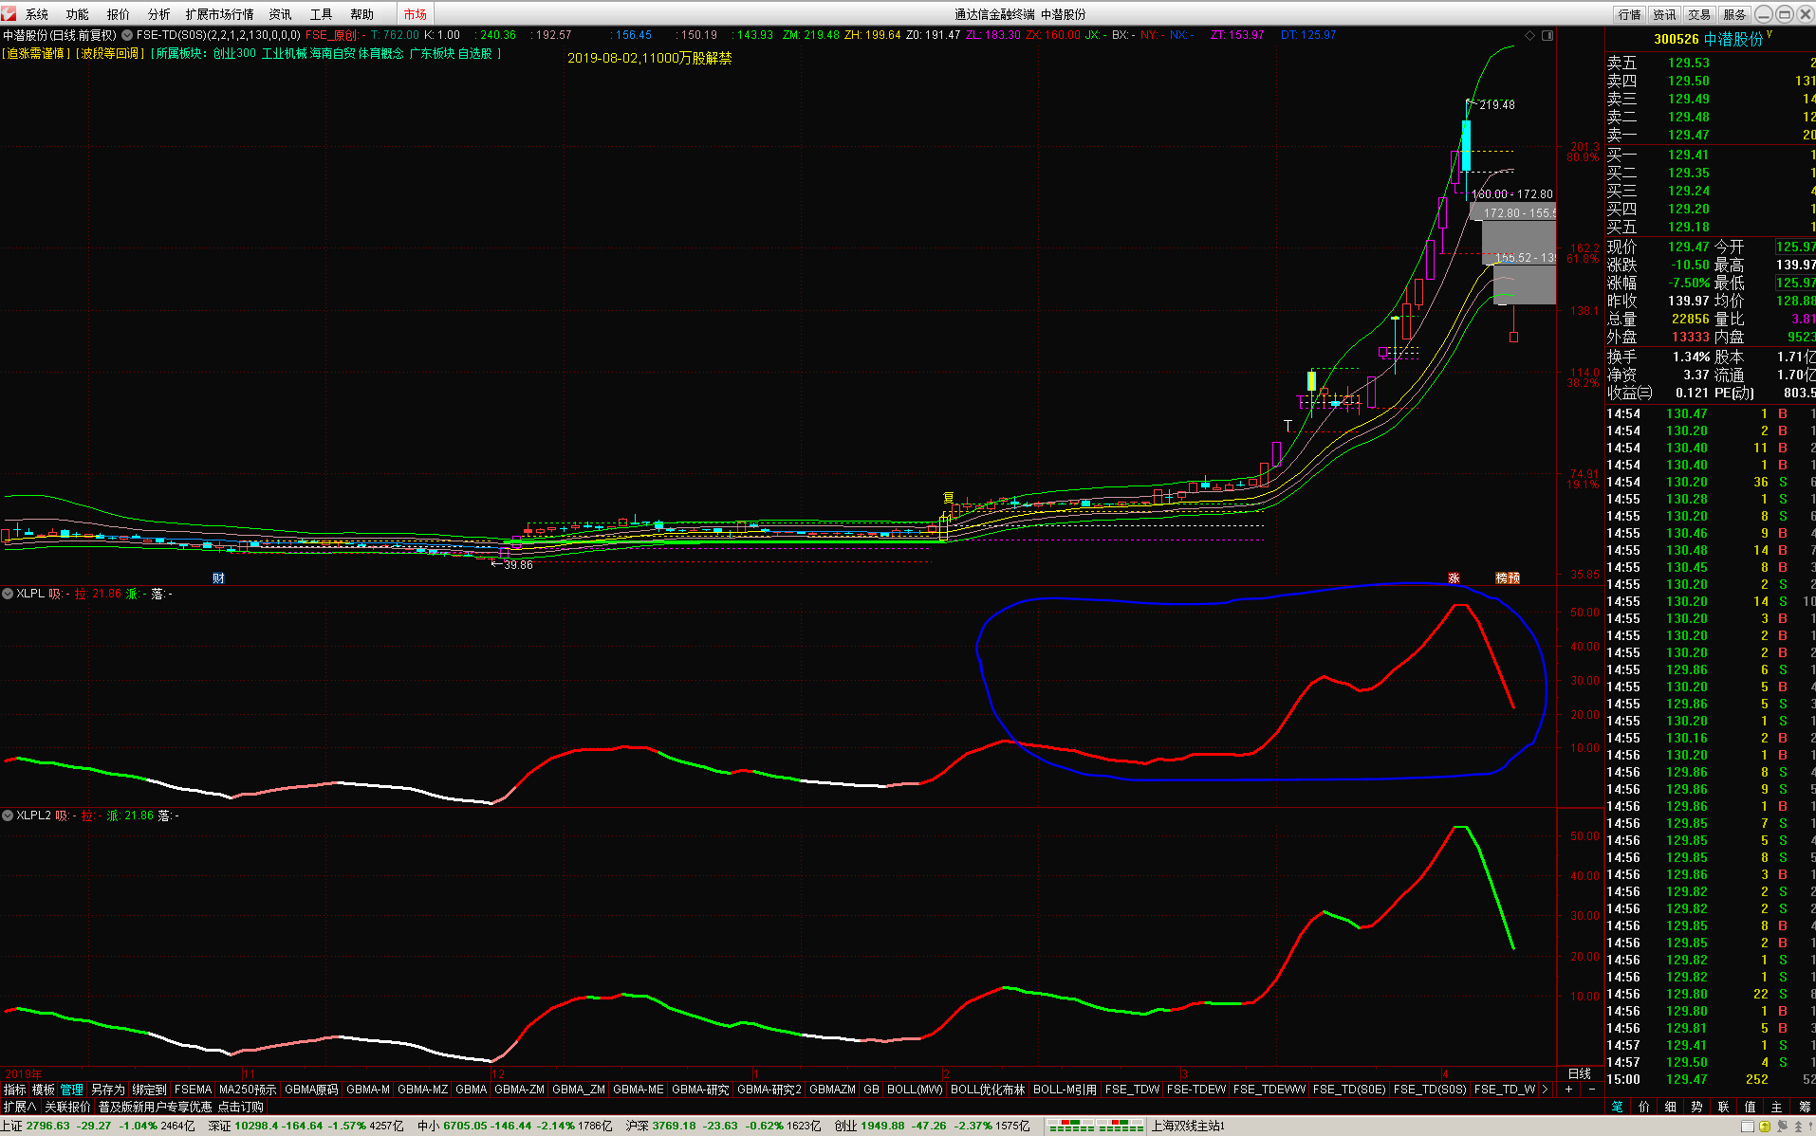The image size is (1816, 1136).
Task: Show more indicator tabs with right arrow
Action: click(1546, 1090)
